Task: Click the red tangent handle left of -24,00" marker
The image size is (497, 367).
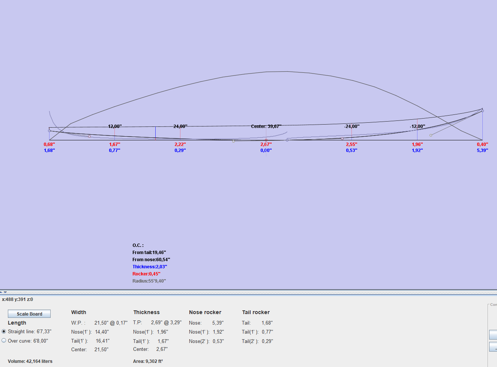Action: [x=342, y=138]
